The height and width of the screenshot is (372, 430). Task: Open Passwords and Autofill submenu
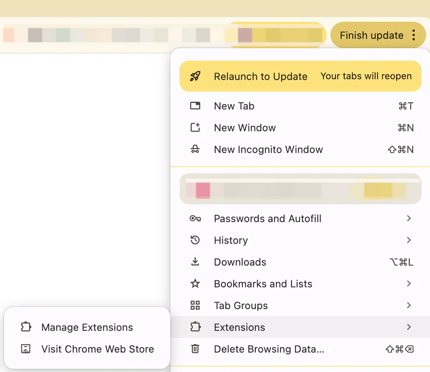(x=300, y=219)
